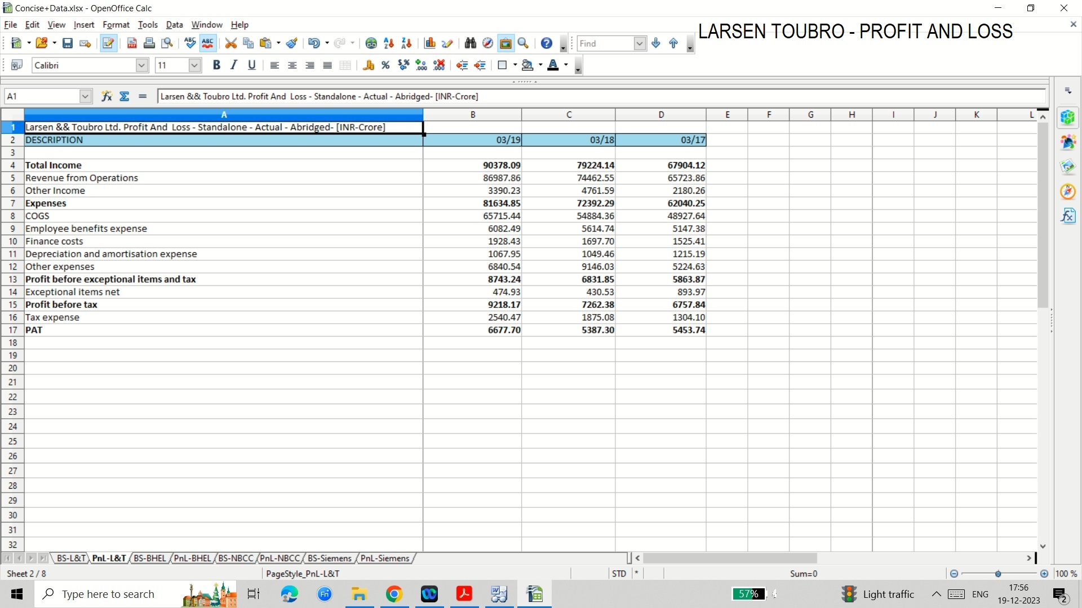This screenshot has height=608, width=1082.
Task: Click the zoom-in plus button
Action: pyautogui.click(x=1044, y=574)
